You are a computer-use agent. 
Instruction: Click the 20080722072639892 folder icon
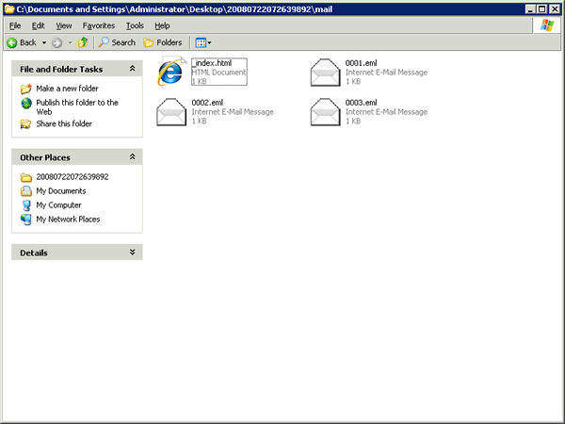point(26,177)
